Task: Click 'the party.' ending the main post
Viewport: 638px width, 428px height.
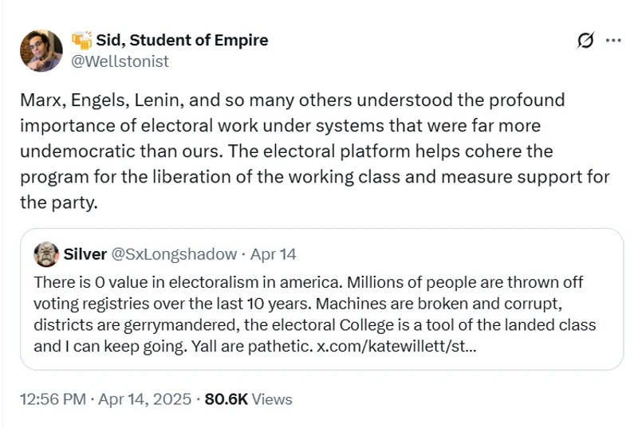Action: pos(58,202)
